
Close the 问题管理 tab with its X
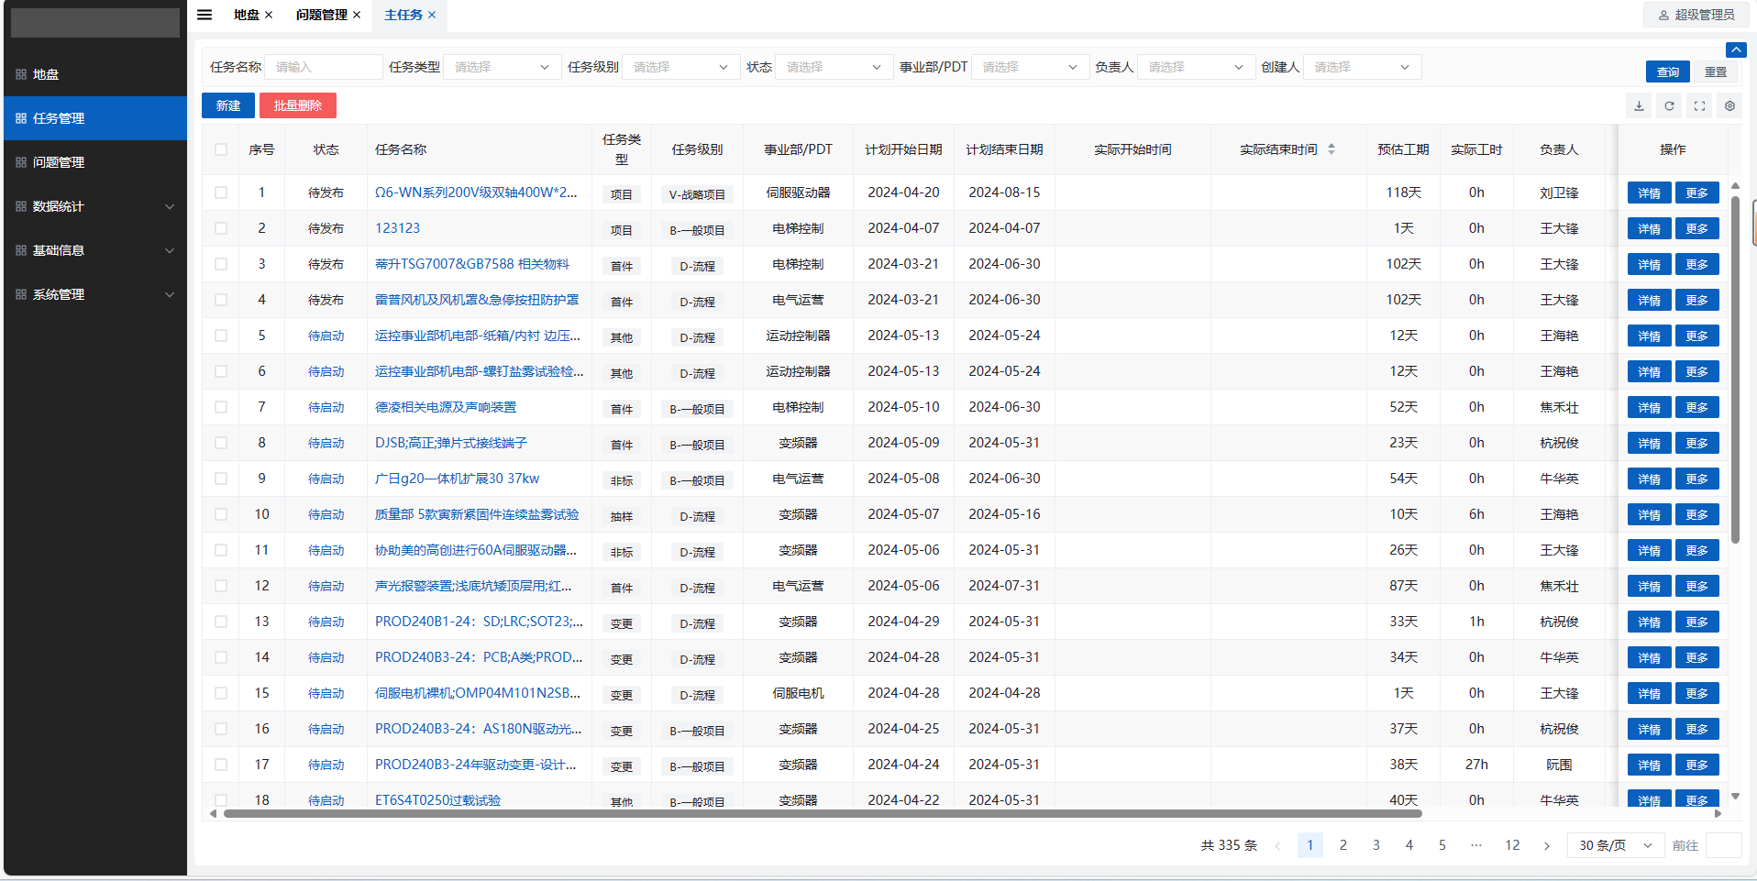357,15
